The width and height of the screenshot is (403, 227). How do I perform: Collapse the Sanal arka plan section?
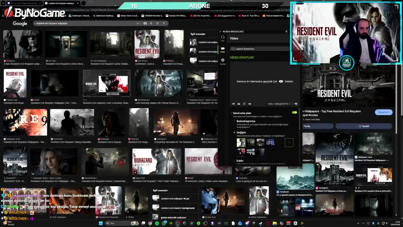click(x=231, y=113)
